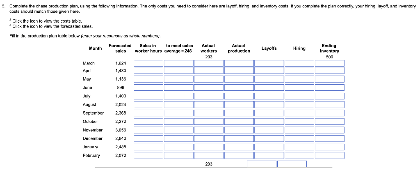The width and height of the screenshot is (420, 175).
Task: Select February Actual production field
Action: [239, 155]
